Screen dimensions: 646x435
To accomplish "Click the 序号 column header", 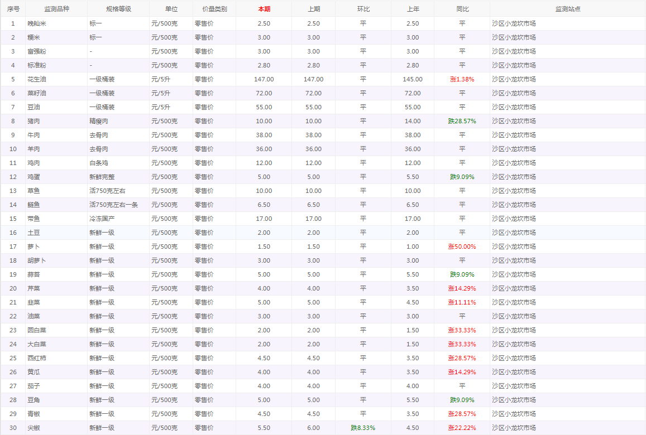I will pos(13,9).
